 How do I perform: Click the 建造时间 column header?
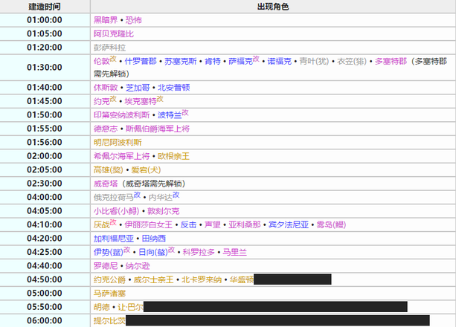45,6
